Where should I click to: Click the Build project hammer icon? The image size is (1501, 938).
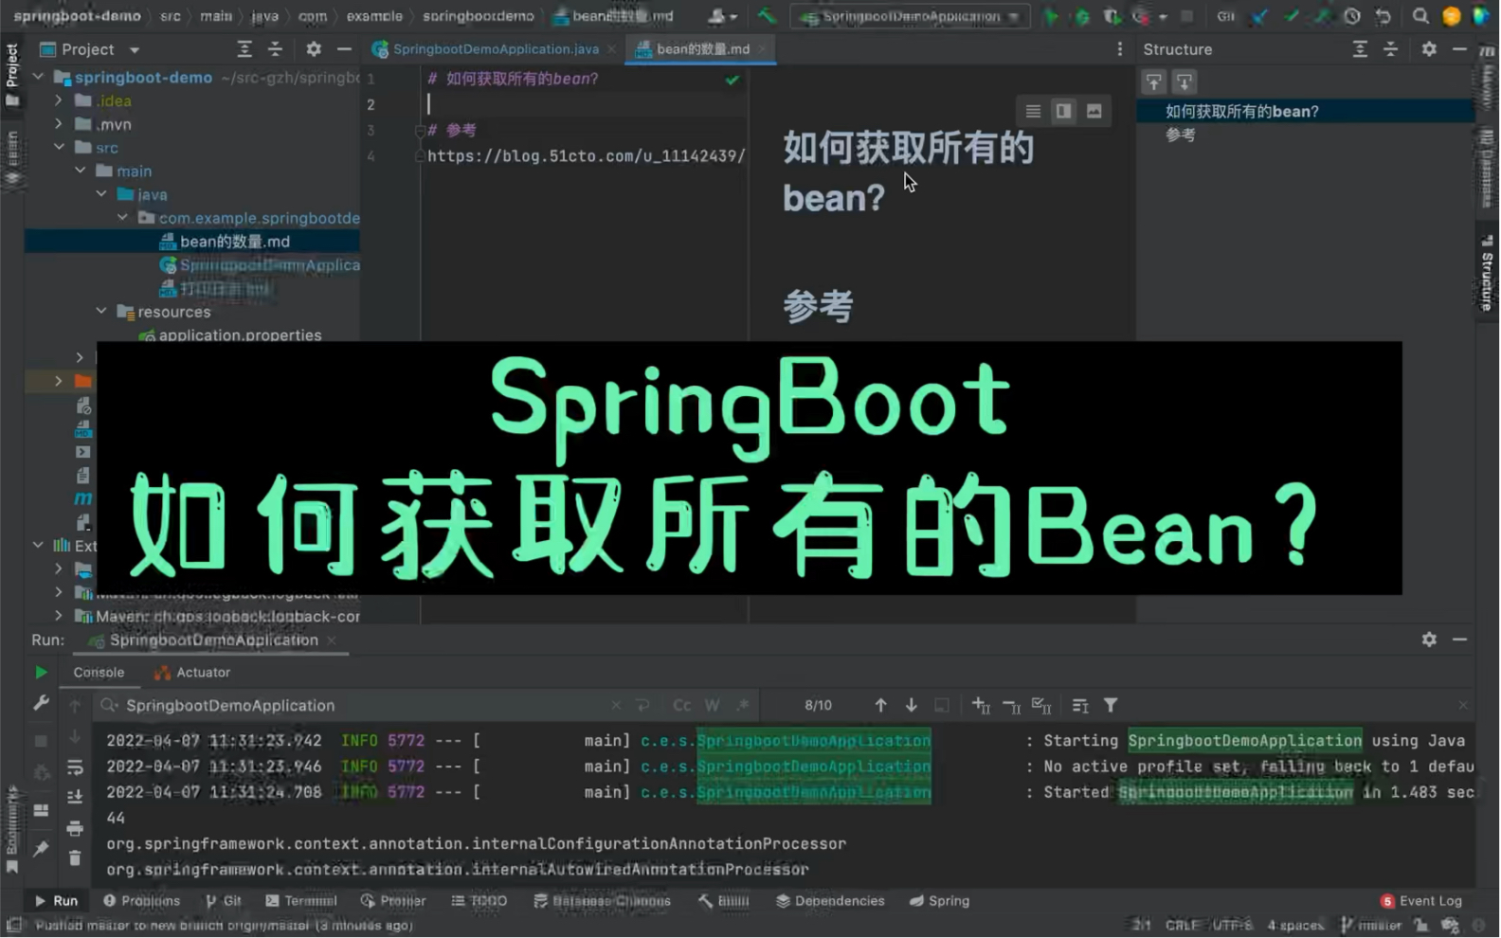[767, 16]
